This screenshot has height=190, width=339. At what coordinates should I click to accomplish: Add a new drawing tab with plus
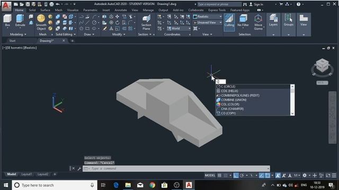[72, 41]
